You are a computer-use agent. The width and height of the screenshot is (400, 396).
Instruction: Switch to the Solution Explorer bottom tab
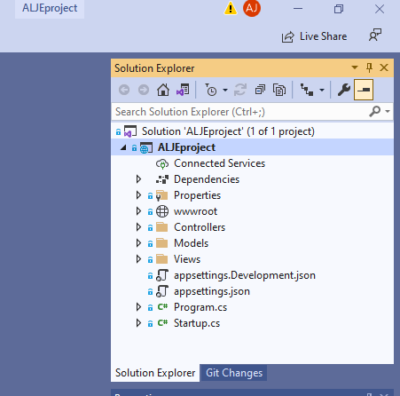click(155, 373)
